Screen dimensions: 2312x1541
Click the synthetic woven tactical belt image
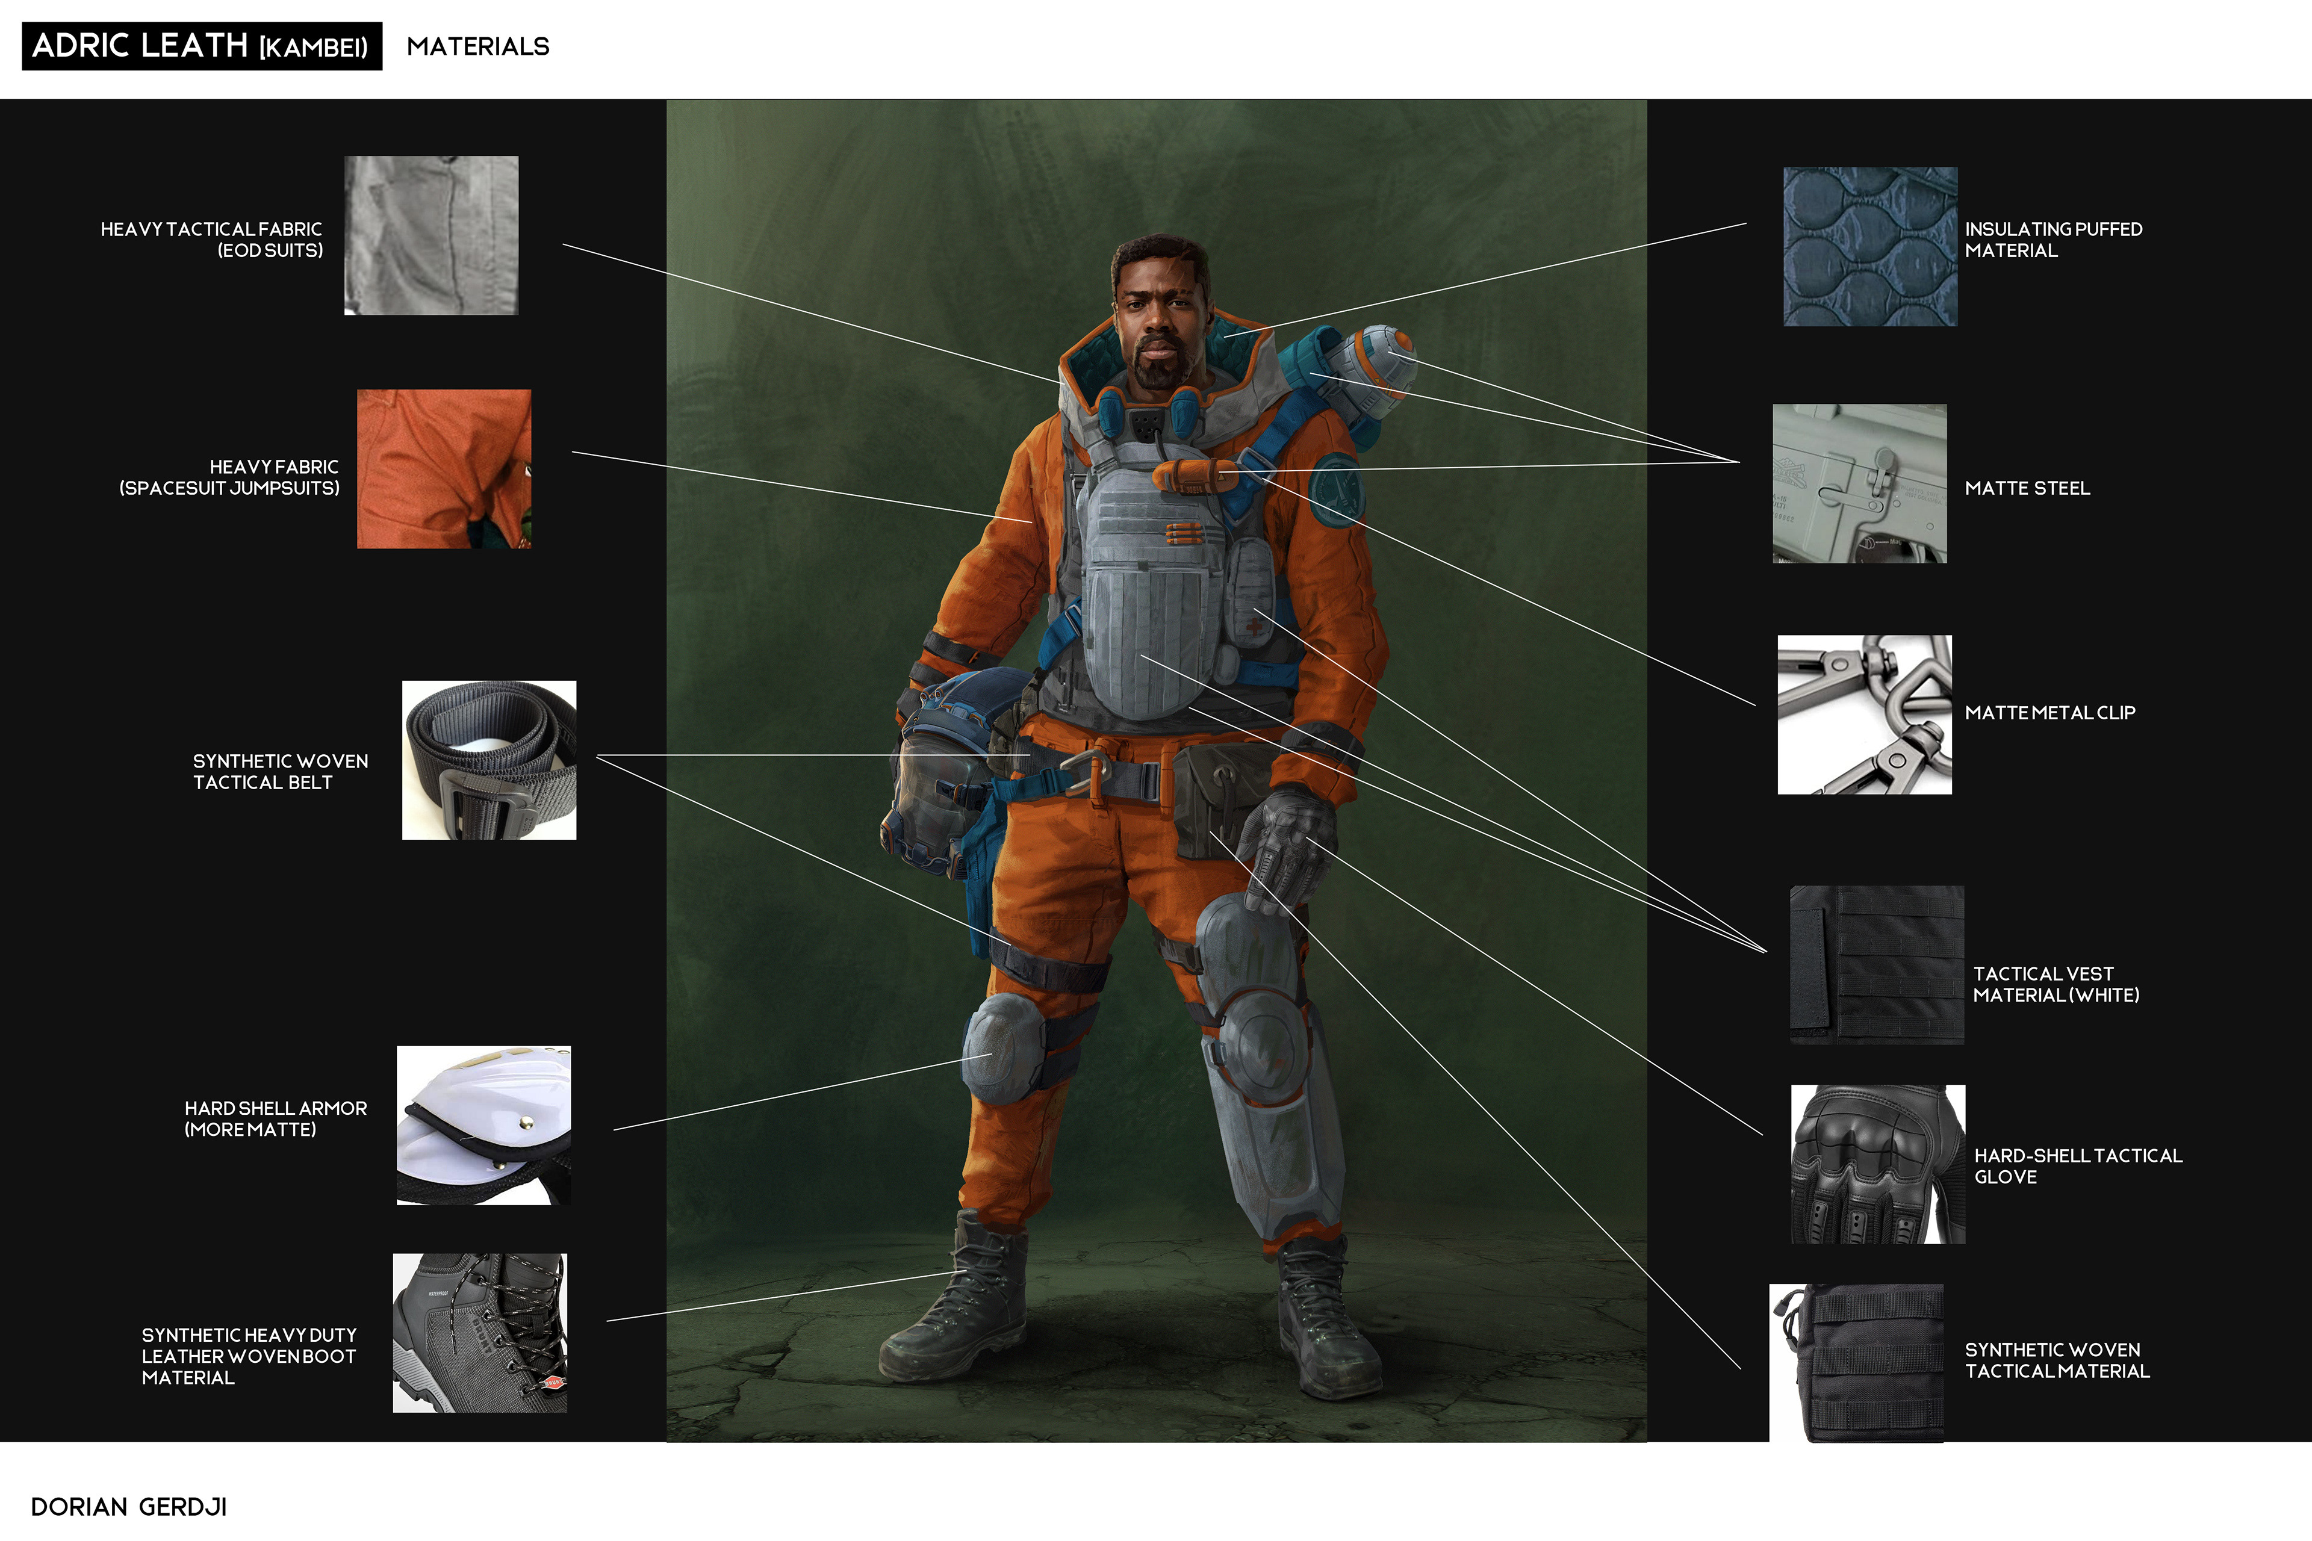point(488,760)
